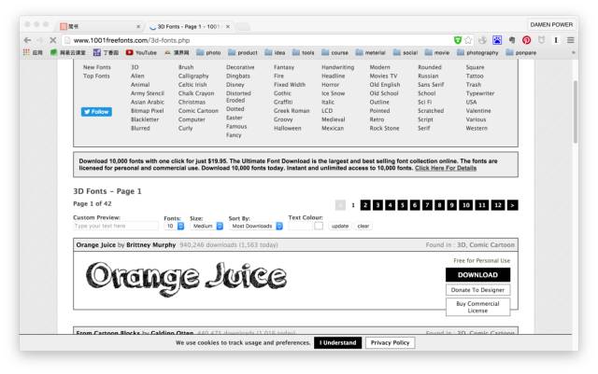
Task: Open the Graffiti font category
Action: click(x=283, y=102)
